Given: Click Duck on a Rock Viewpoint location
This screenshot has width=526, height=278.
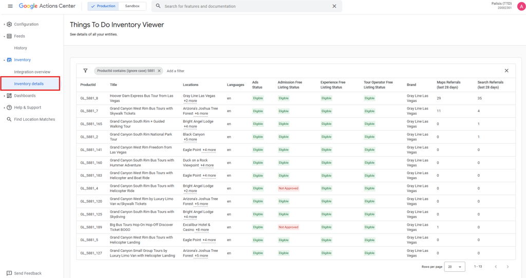Looking at the screenshot, I should click(x=196, y=163).
